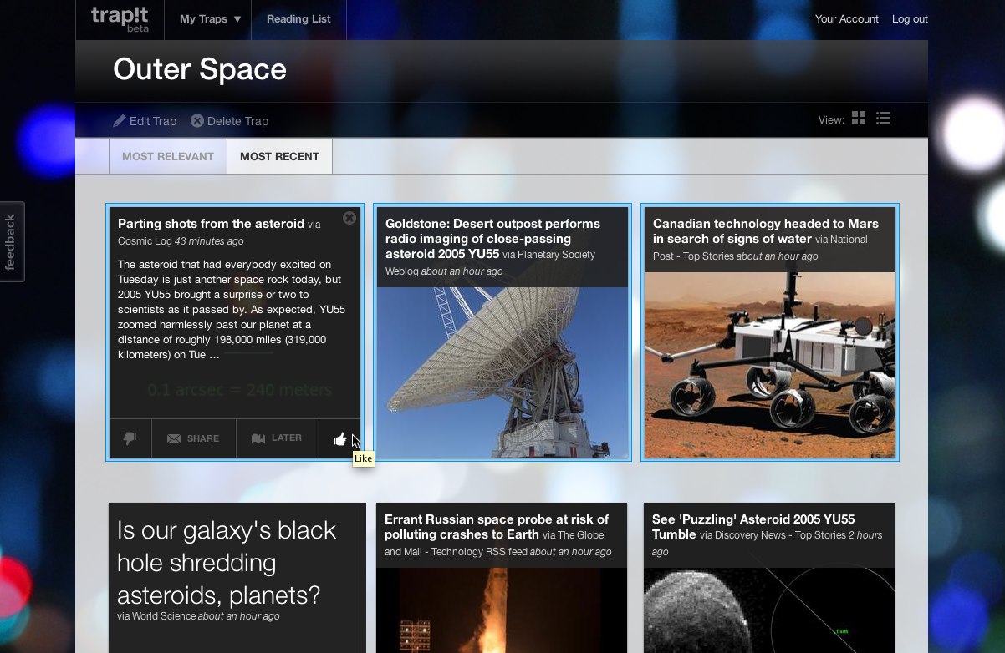Click the 'Outer Space' trap title
This screenshot has width=1005, height=653.
200,69
